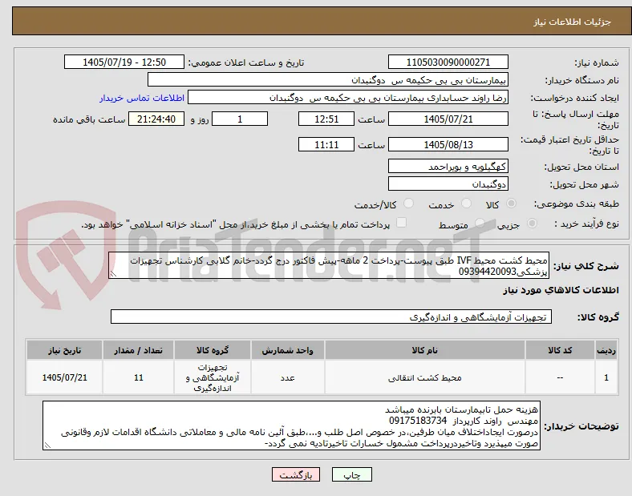Click the request creator name field

348,98
